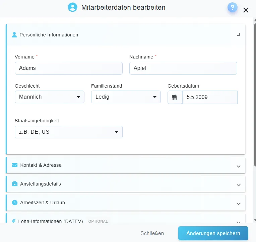Open the Staatsangehörigkeit dropdown
This screenshot has width=256, height=242.
pos(69,132)
